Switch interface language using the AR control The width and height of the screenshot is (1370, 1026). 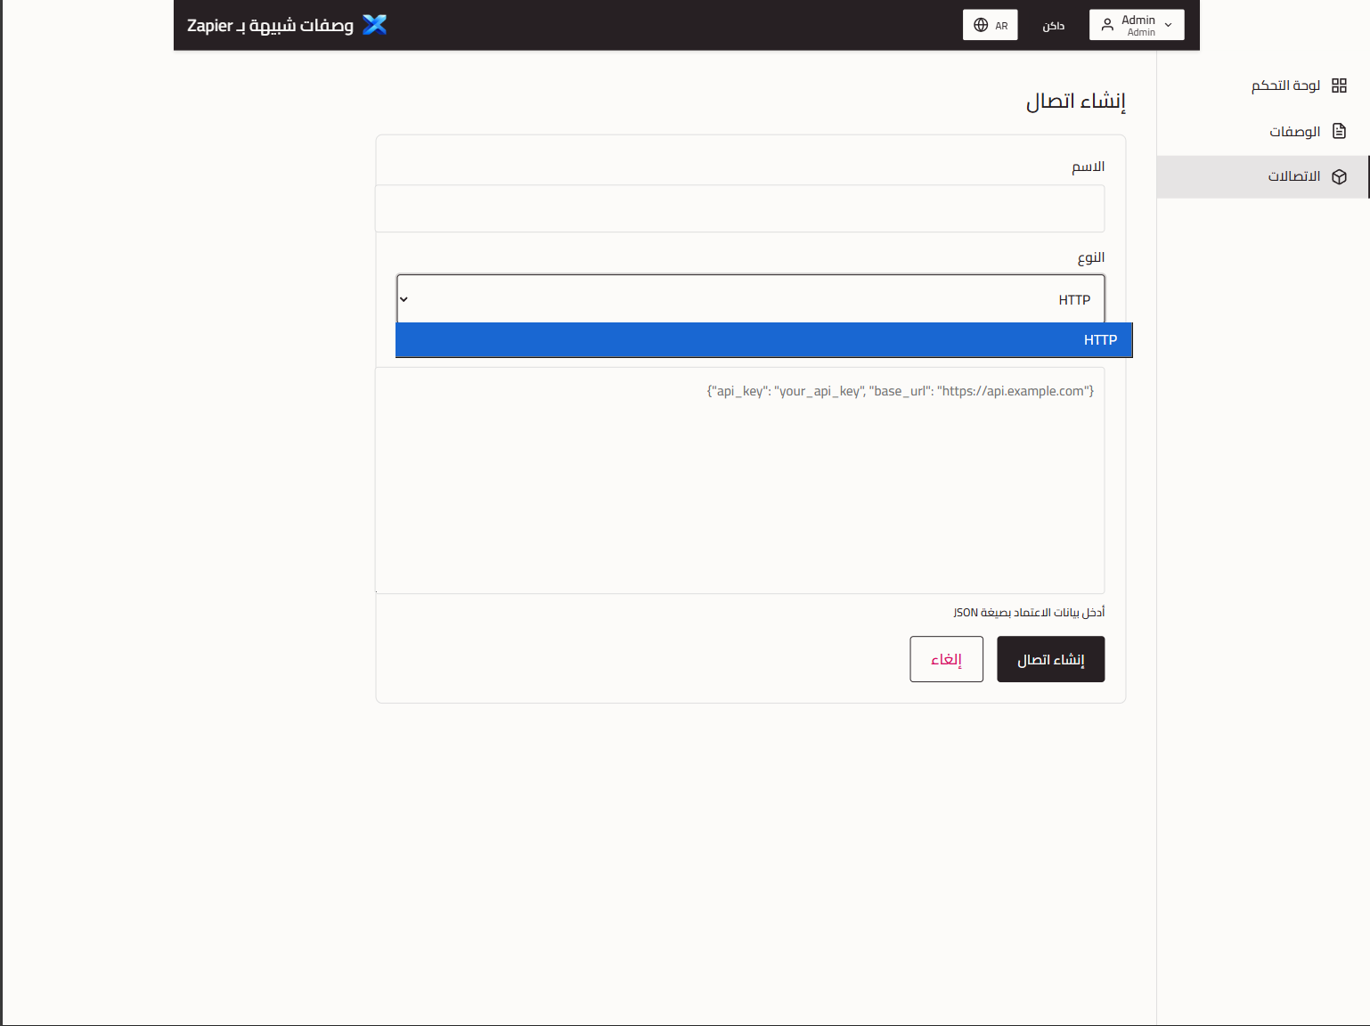pos(990,24)
